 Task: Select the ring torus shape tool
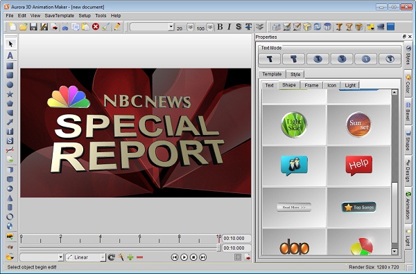[10, 217]
